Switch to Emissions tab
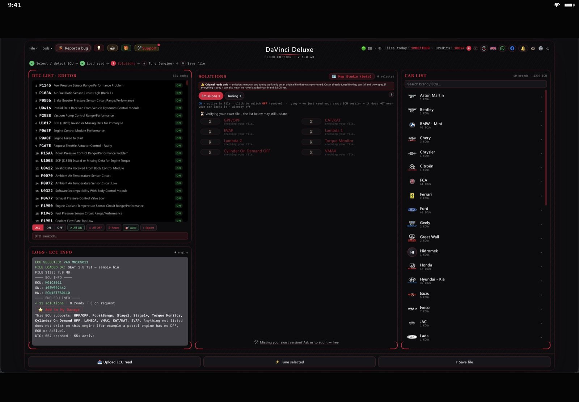Viewport: 579px width, 402px height. pyautogui.click(x=211, y=96)
